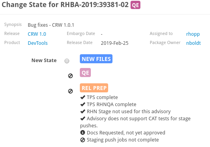
Task: Click the Change State page heading
Action: pos(65,5)
